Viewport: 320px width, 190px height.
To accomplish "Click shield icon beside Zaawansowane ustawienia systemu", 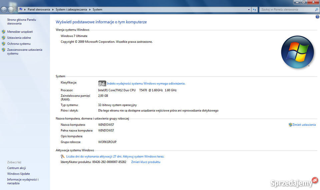I will (3, 50).
